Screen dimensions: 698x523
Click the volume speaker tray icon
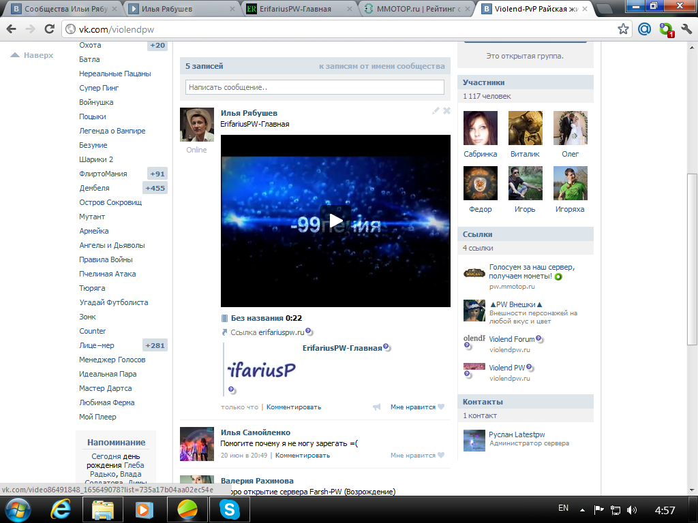coord(632,510)
